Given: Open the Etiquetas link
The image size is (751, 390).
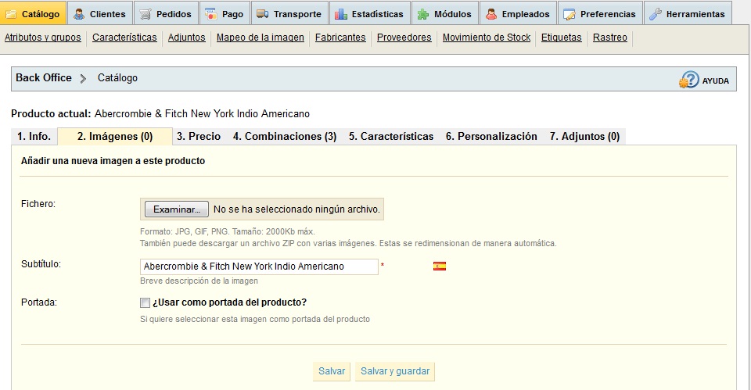Looking at the screenshot, I should [x=562, y=38].
